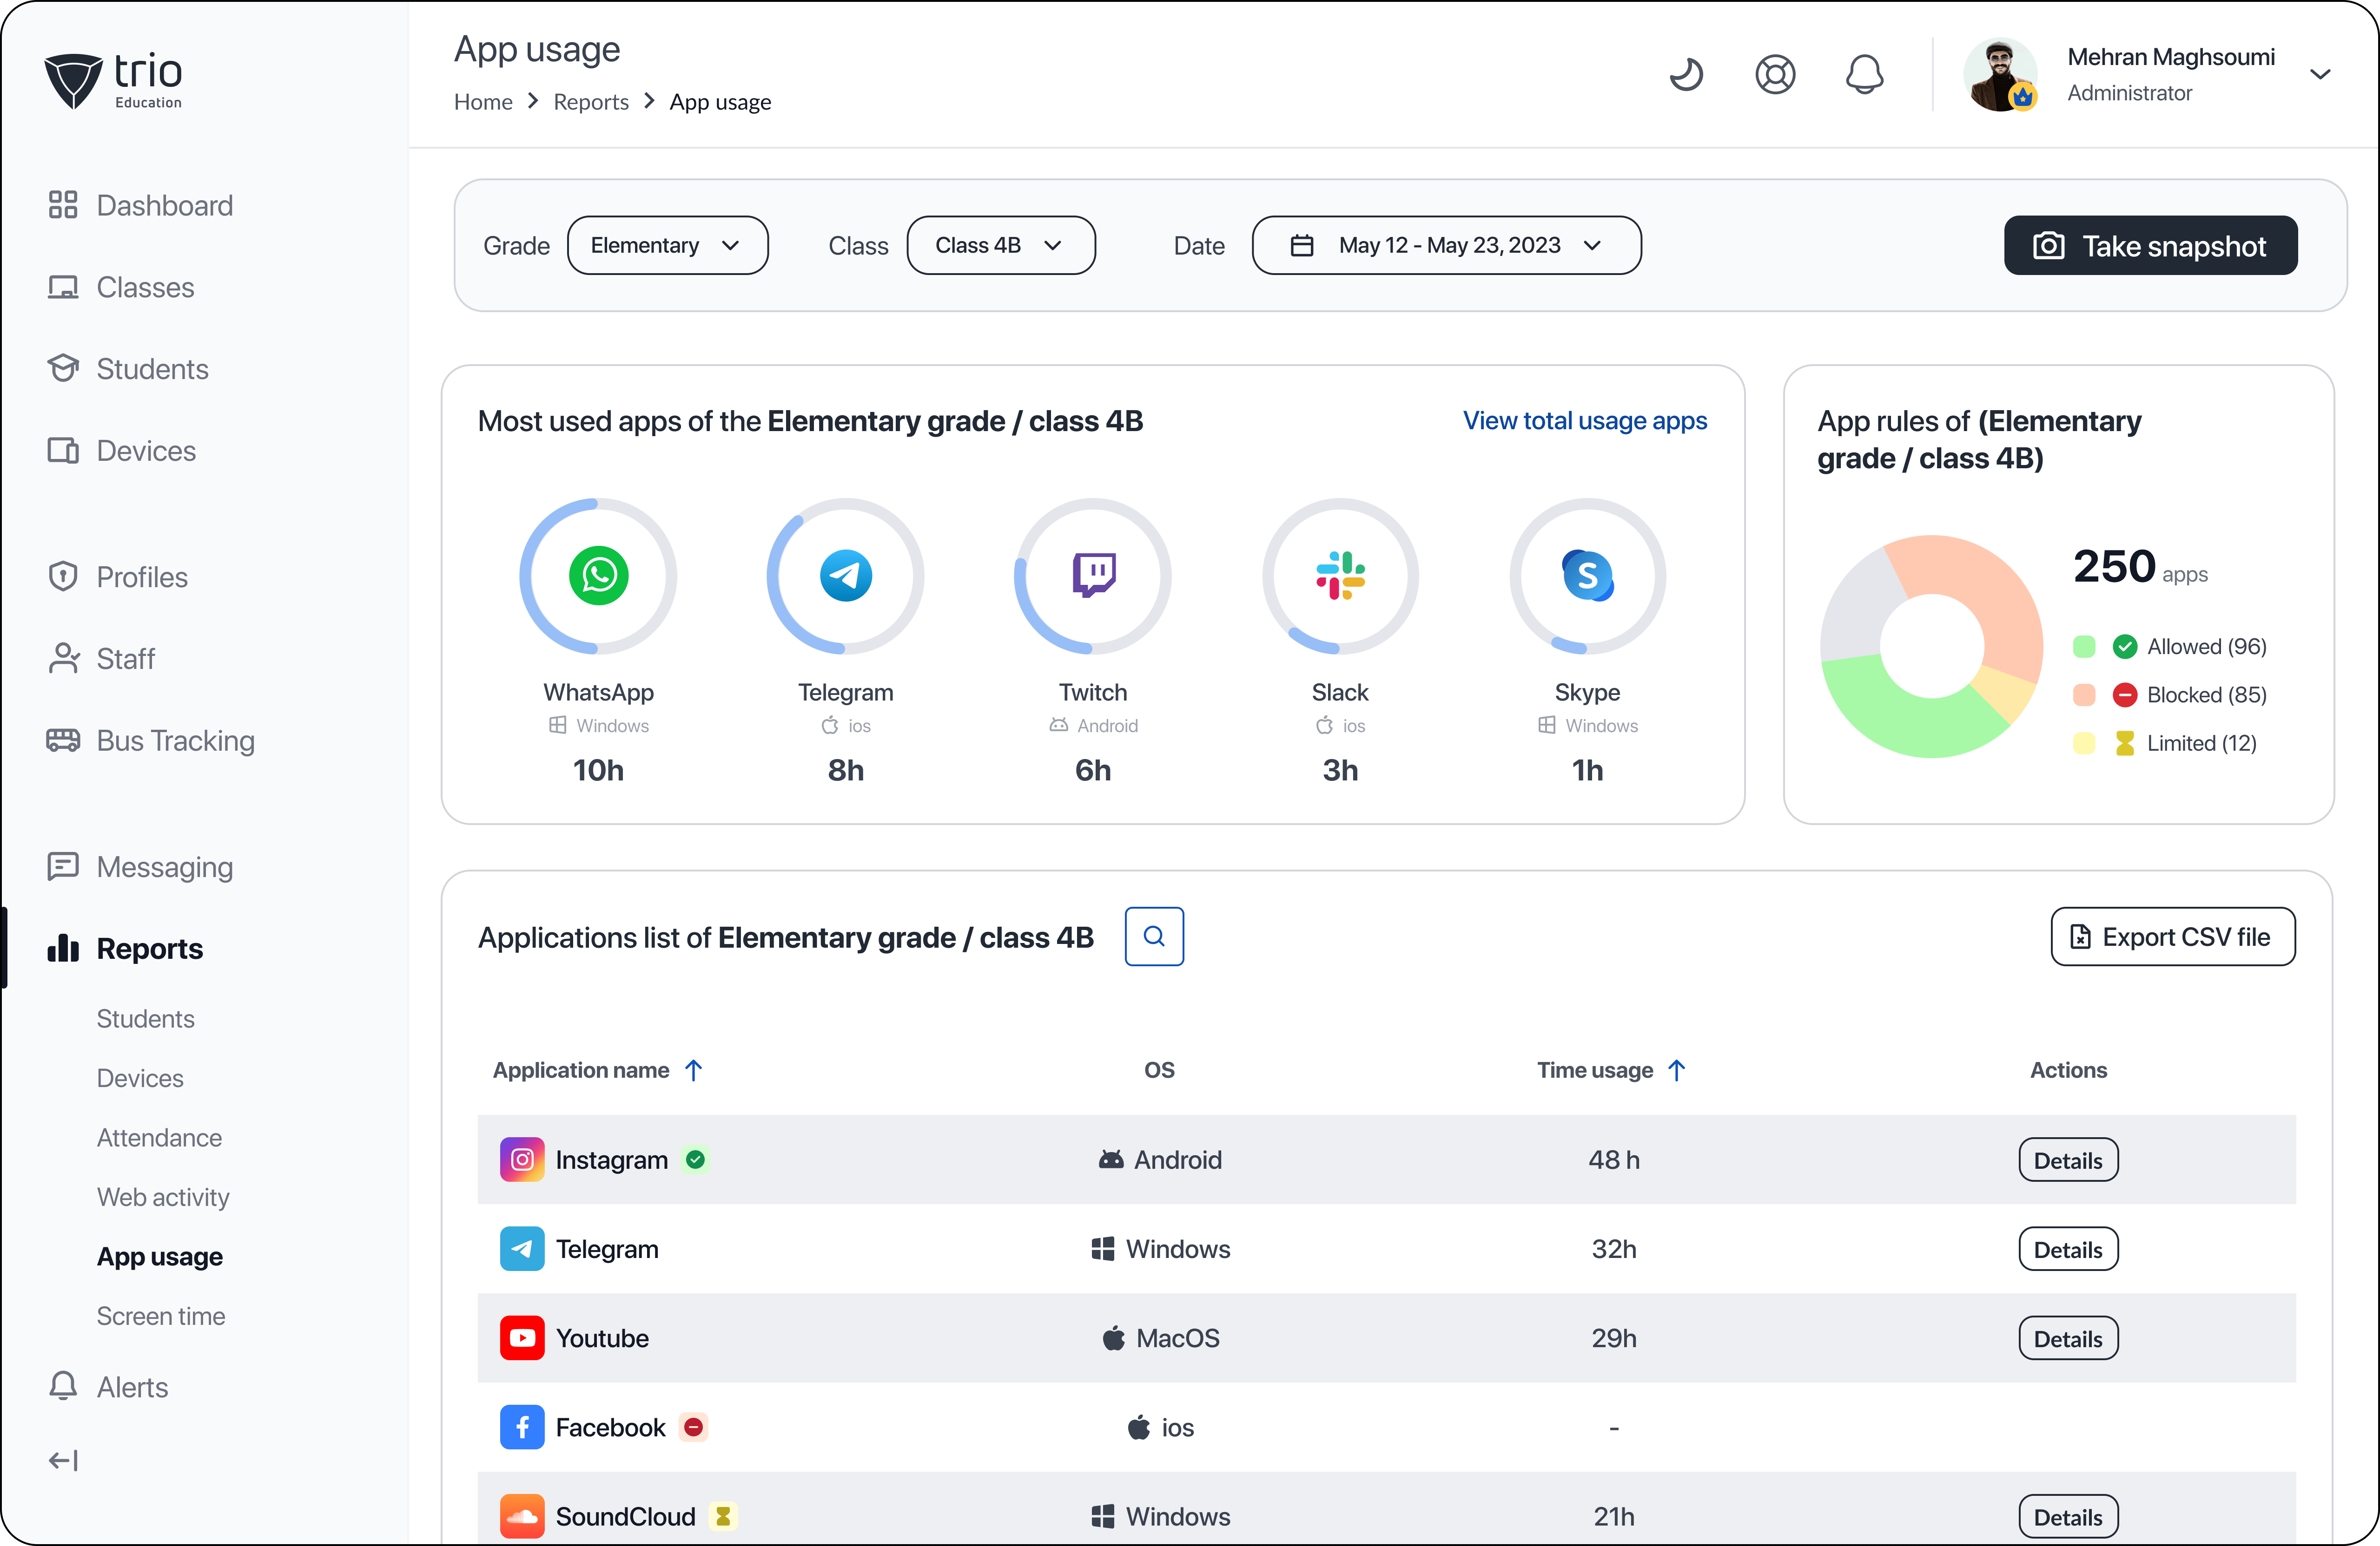Click the Facebook row icon
Image resolution: width=2380 pixels, height=1546 pixels.
(522, 1427)
